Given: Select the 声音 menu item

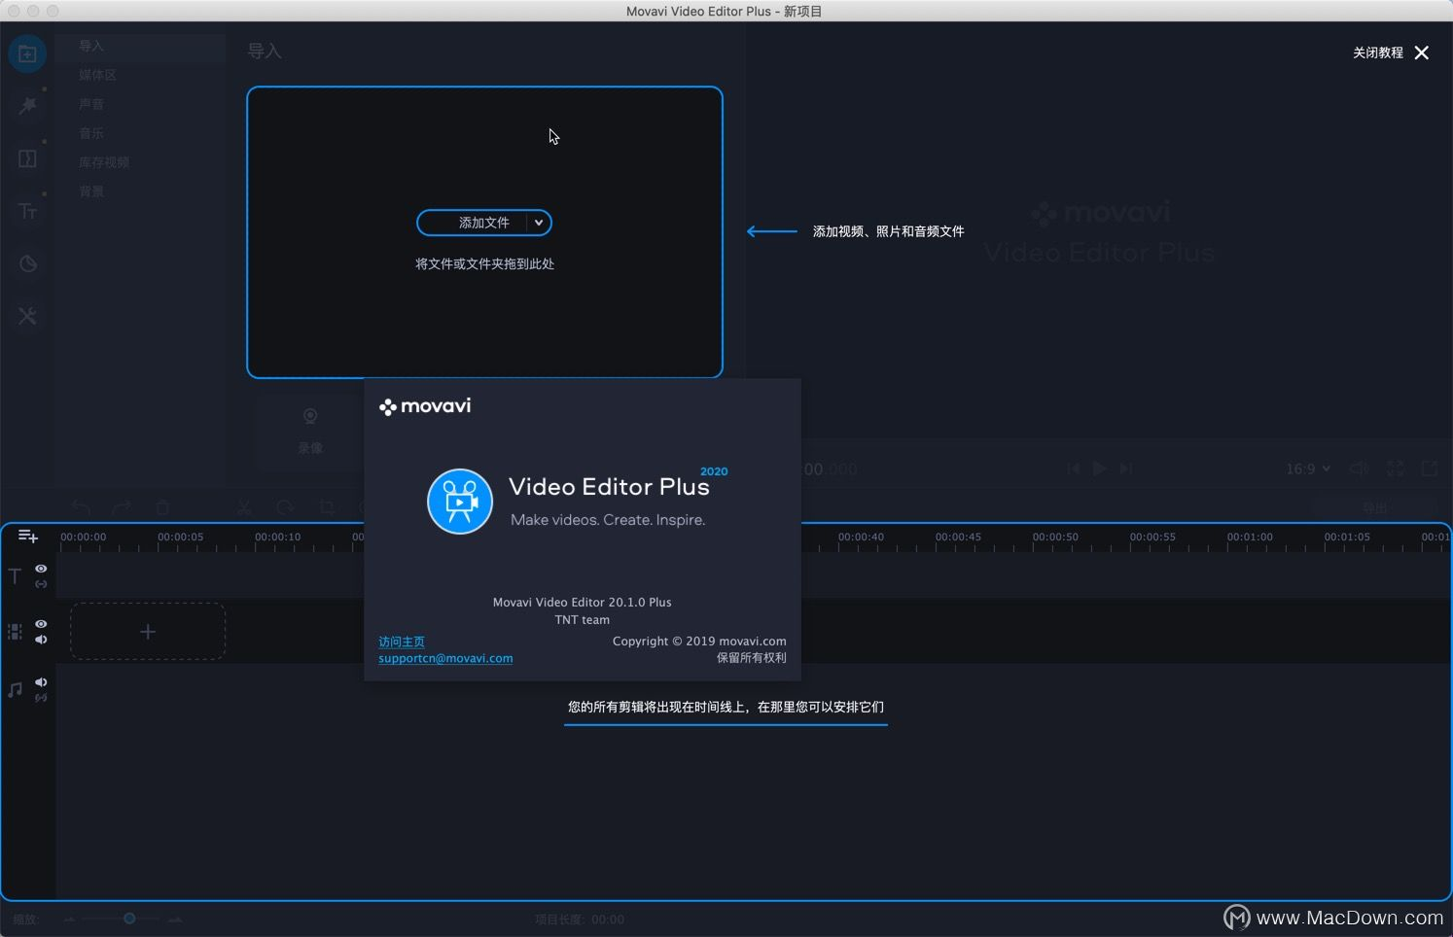Looking at the screenshot, I should [91, 104].
